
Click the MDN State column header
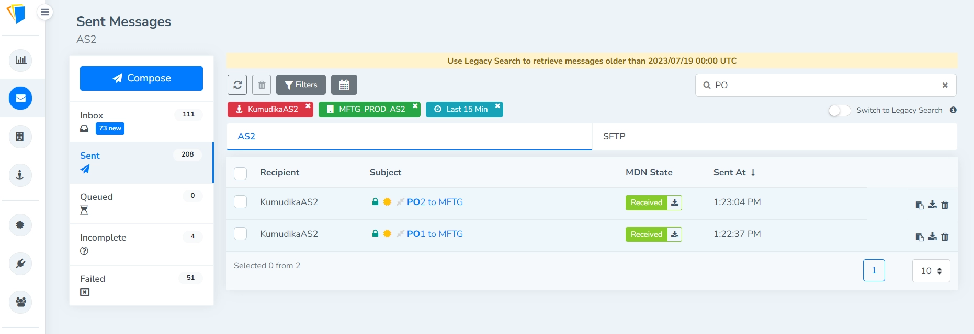pos(649,172)
